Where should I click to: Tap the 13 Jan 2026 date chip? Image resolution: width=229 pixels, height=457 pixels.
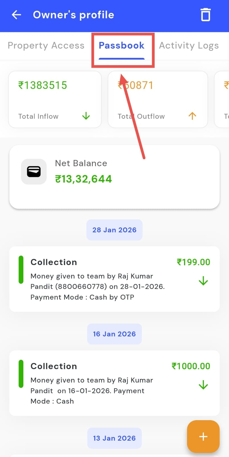point(114,438)
